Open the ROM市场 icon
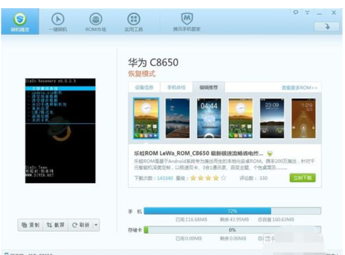 [95, 22]
